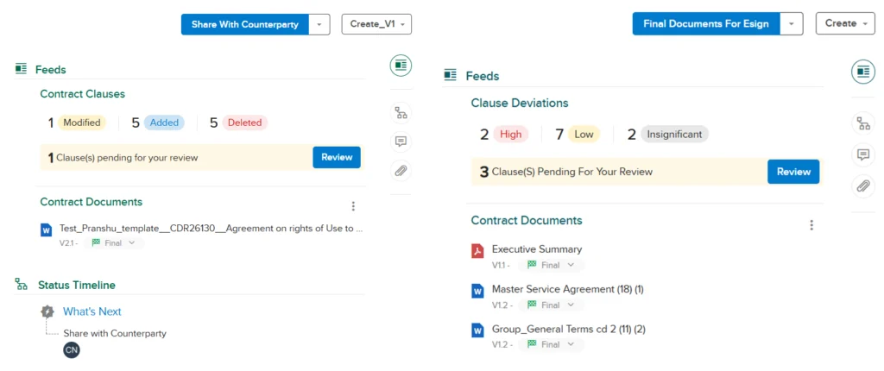Click the Added clauses badge

coord(164,123)
